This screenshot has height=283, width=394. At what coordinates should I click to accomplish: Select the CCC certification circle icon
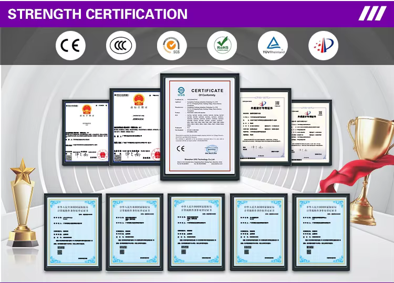121,46
